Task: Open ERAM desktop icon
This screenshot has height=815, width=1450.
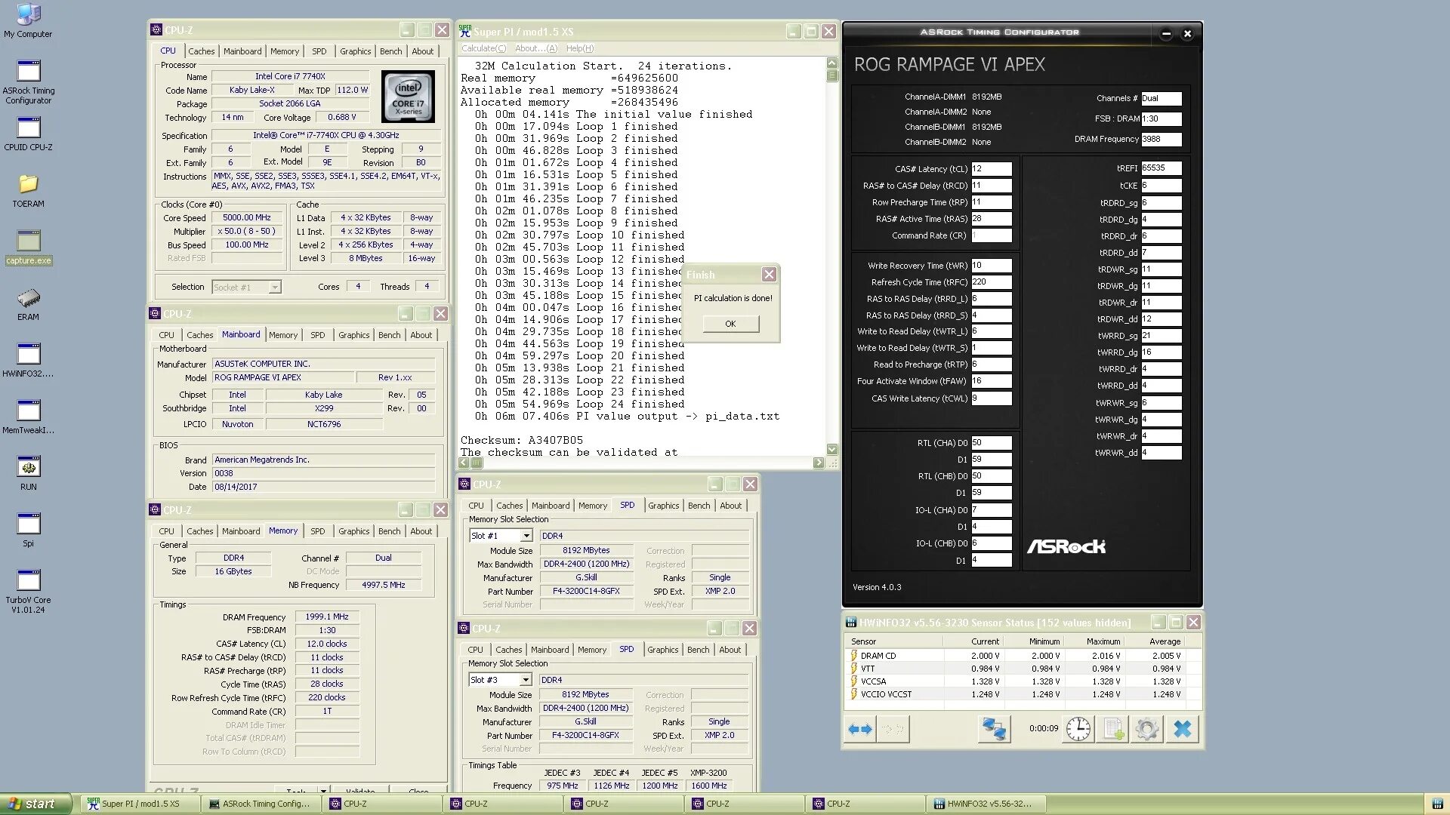Action: click(28, 304)
